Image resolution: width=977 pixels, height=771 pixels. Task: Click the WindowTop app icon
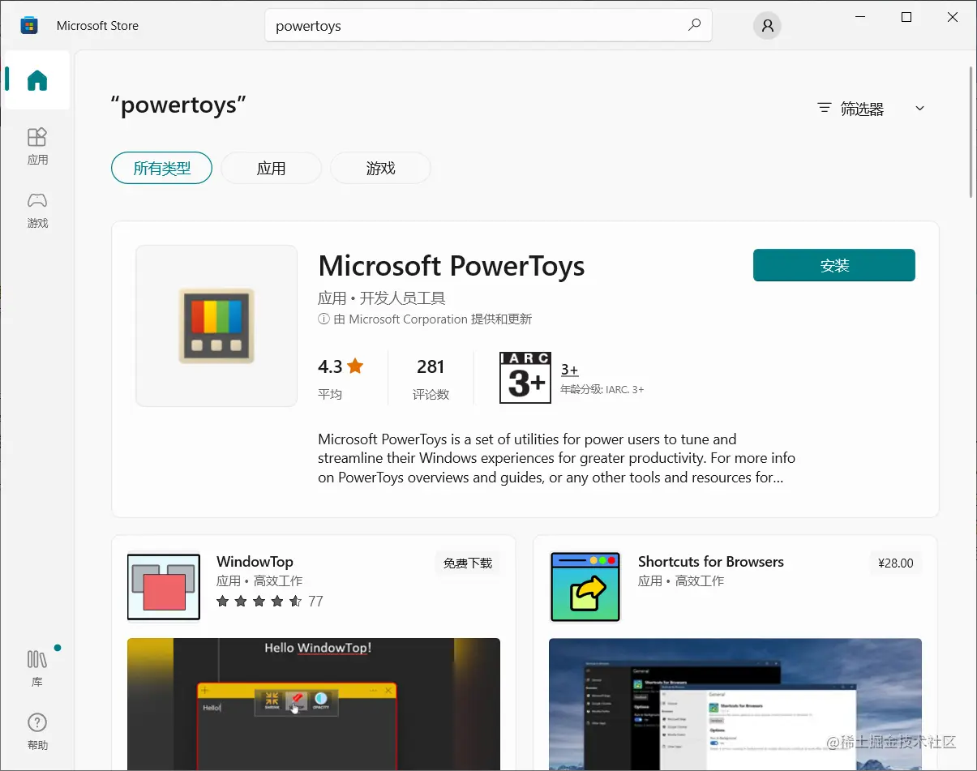click(164, 588)
